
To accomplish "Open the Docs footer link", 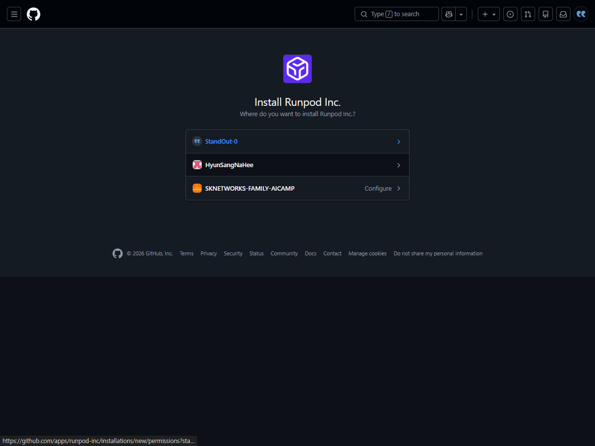I will coord(310,253).
